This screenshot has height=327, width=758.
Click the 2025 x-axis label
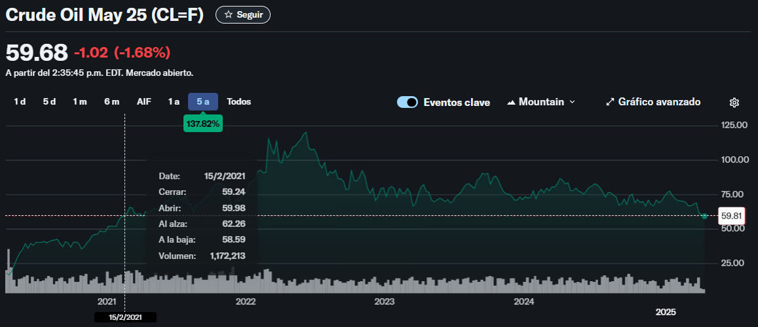666,312
